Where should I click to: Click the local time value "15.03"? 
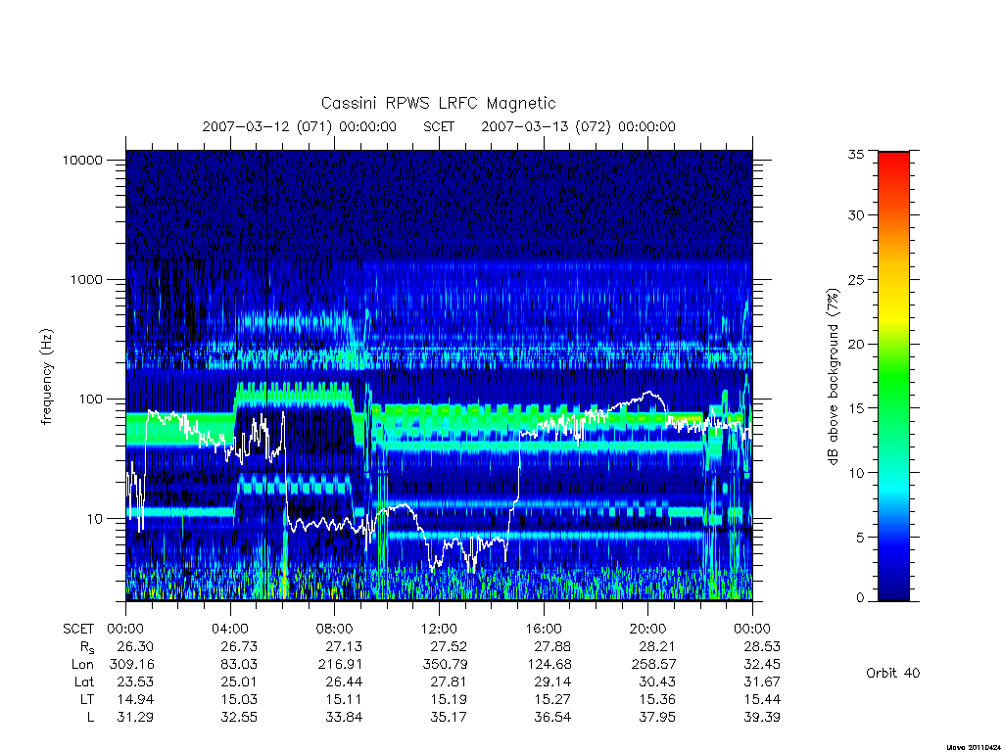tap(239, 699)
